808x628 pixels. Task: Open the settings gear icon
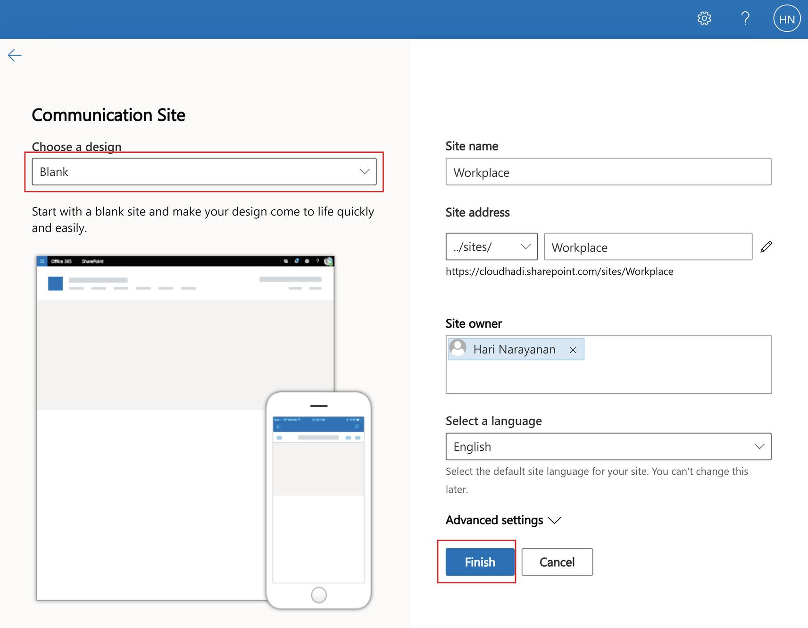tap(704, 19)
